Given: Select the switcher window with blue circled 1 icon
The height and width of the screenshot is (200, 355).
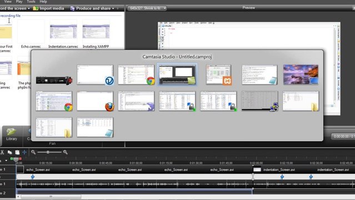Looking at the screenshot, I should (x=95, y=74).
